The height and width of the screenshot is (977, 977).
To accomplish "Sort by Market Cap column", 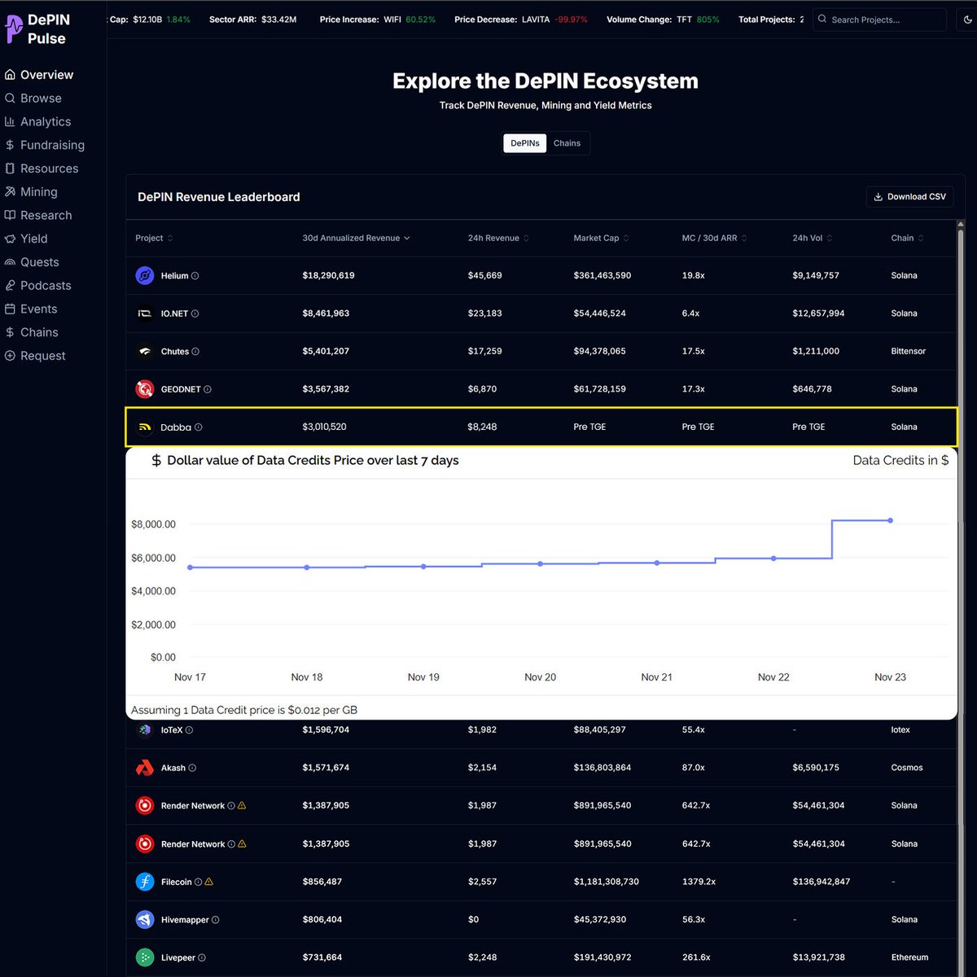I will [x=601, y=239].
